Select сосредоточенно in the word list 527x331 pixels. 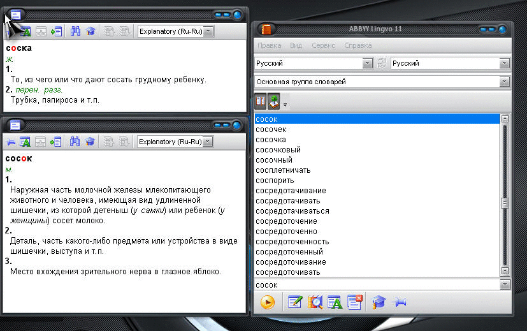[377, 232]
